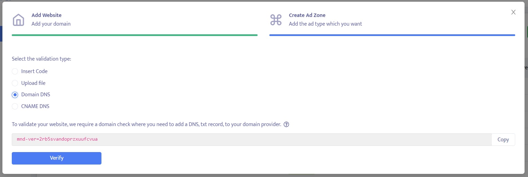Click the command-symbol icon for Create Ad Zone
This screenshot has width=528, height=177.
(276, 20)
